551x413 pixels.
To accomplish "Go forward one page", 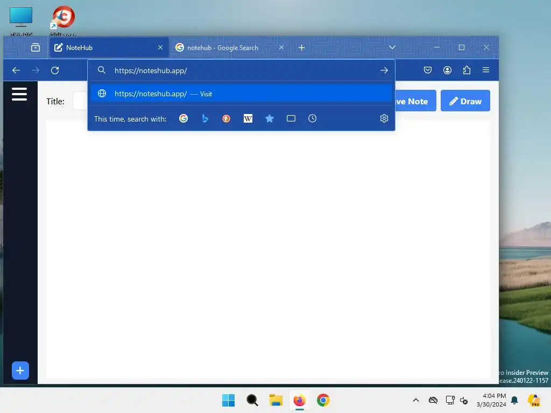I will [x=36, y=70].
